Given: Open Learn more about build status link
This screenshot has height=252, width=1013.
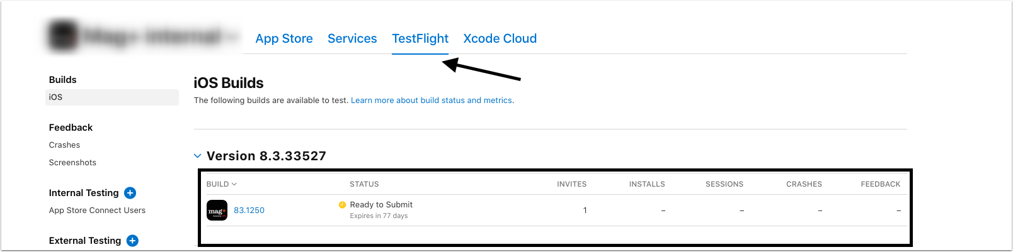Looking at the screenshot, I should point(432,101).
